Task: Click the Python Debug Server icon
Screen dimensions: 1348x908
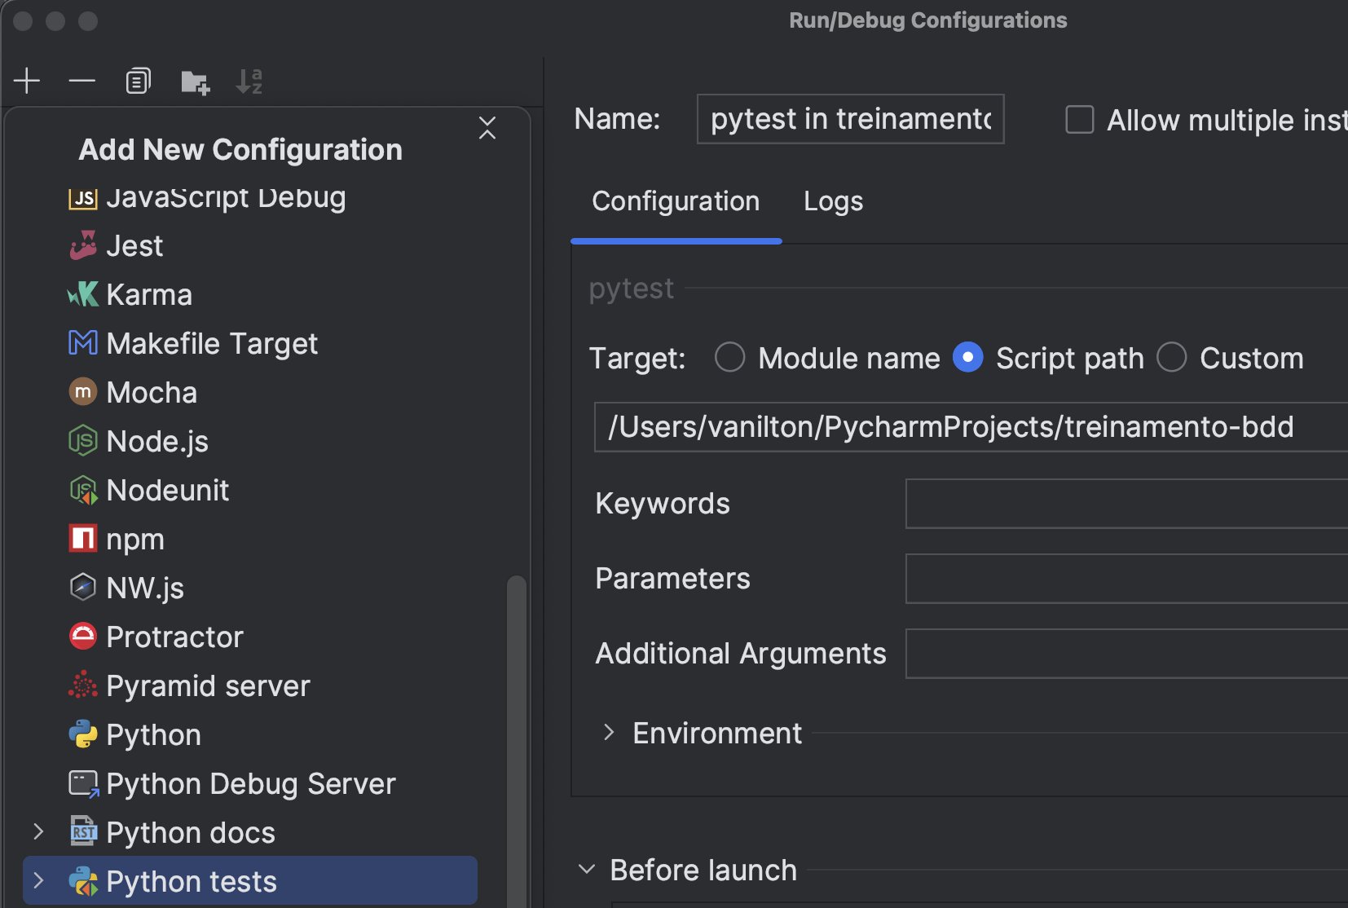Action: pyautogui.click(x=83, y=783)
